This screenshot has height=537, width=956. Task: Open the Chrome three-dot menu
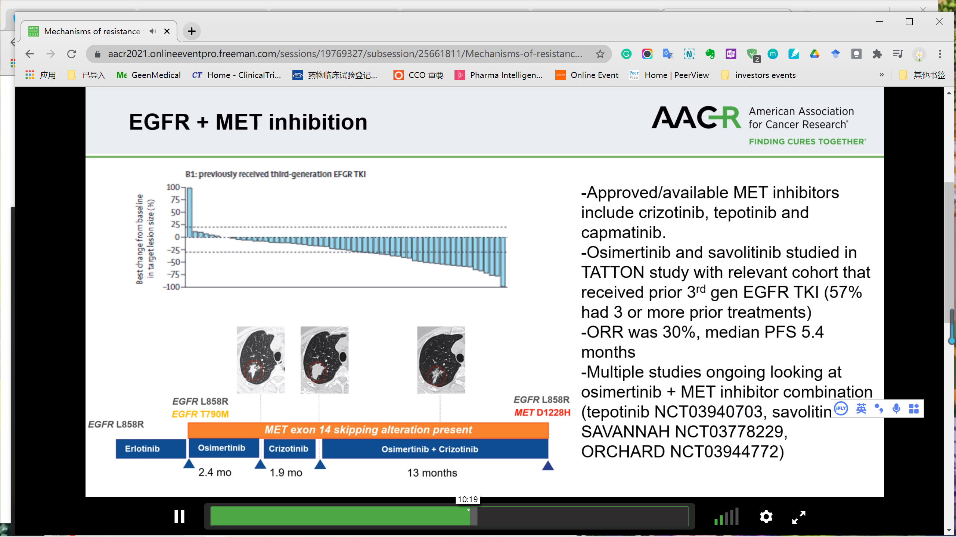coord(940,54)
